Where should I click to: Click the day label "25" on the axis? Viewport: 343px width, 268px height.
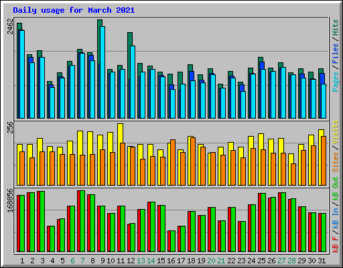click(261, 261)
